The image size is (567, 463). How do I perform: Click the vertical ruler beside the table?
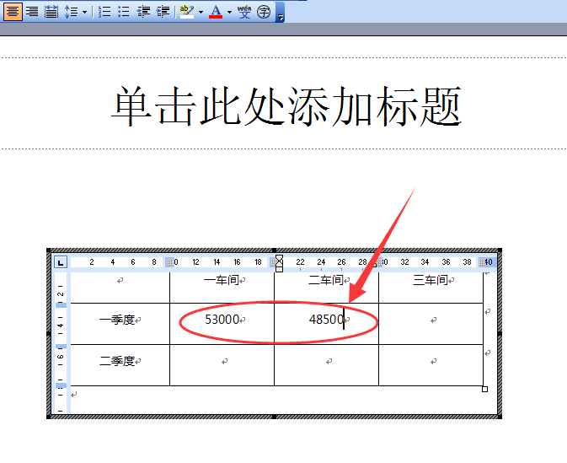tap(61, 342)
